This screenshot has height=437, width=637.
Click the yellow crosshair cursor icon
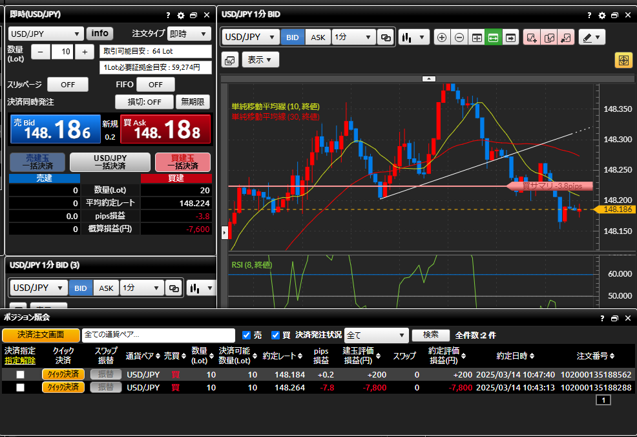click(623, 60)
